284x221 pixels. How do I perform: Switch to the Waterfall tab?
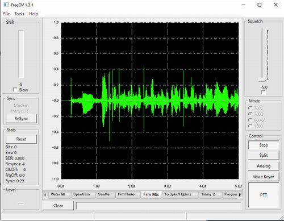(x=58, y=194)
